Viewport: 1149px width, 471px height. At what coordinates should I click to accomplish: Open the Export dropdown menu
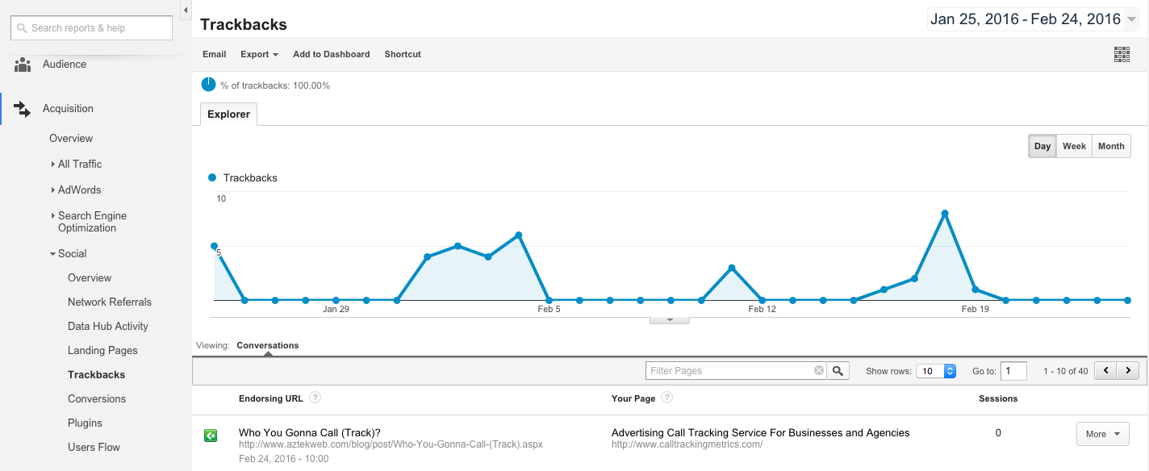pos(259,54)
